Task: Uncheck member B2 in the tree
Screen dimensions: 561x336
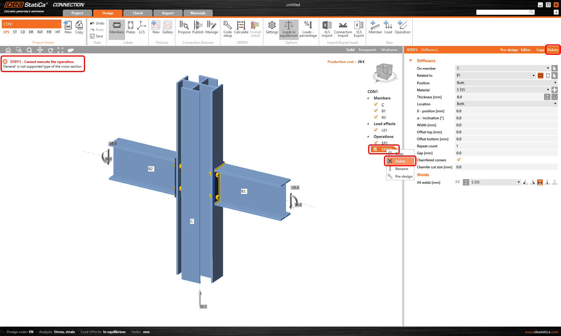Action: coord(376,117)
